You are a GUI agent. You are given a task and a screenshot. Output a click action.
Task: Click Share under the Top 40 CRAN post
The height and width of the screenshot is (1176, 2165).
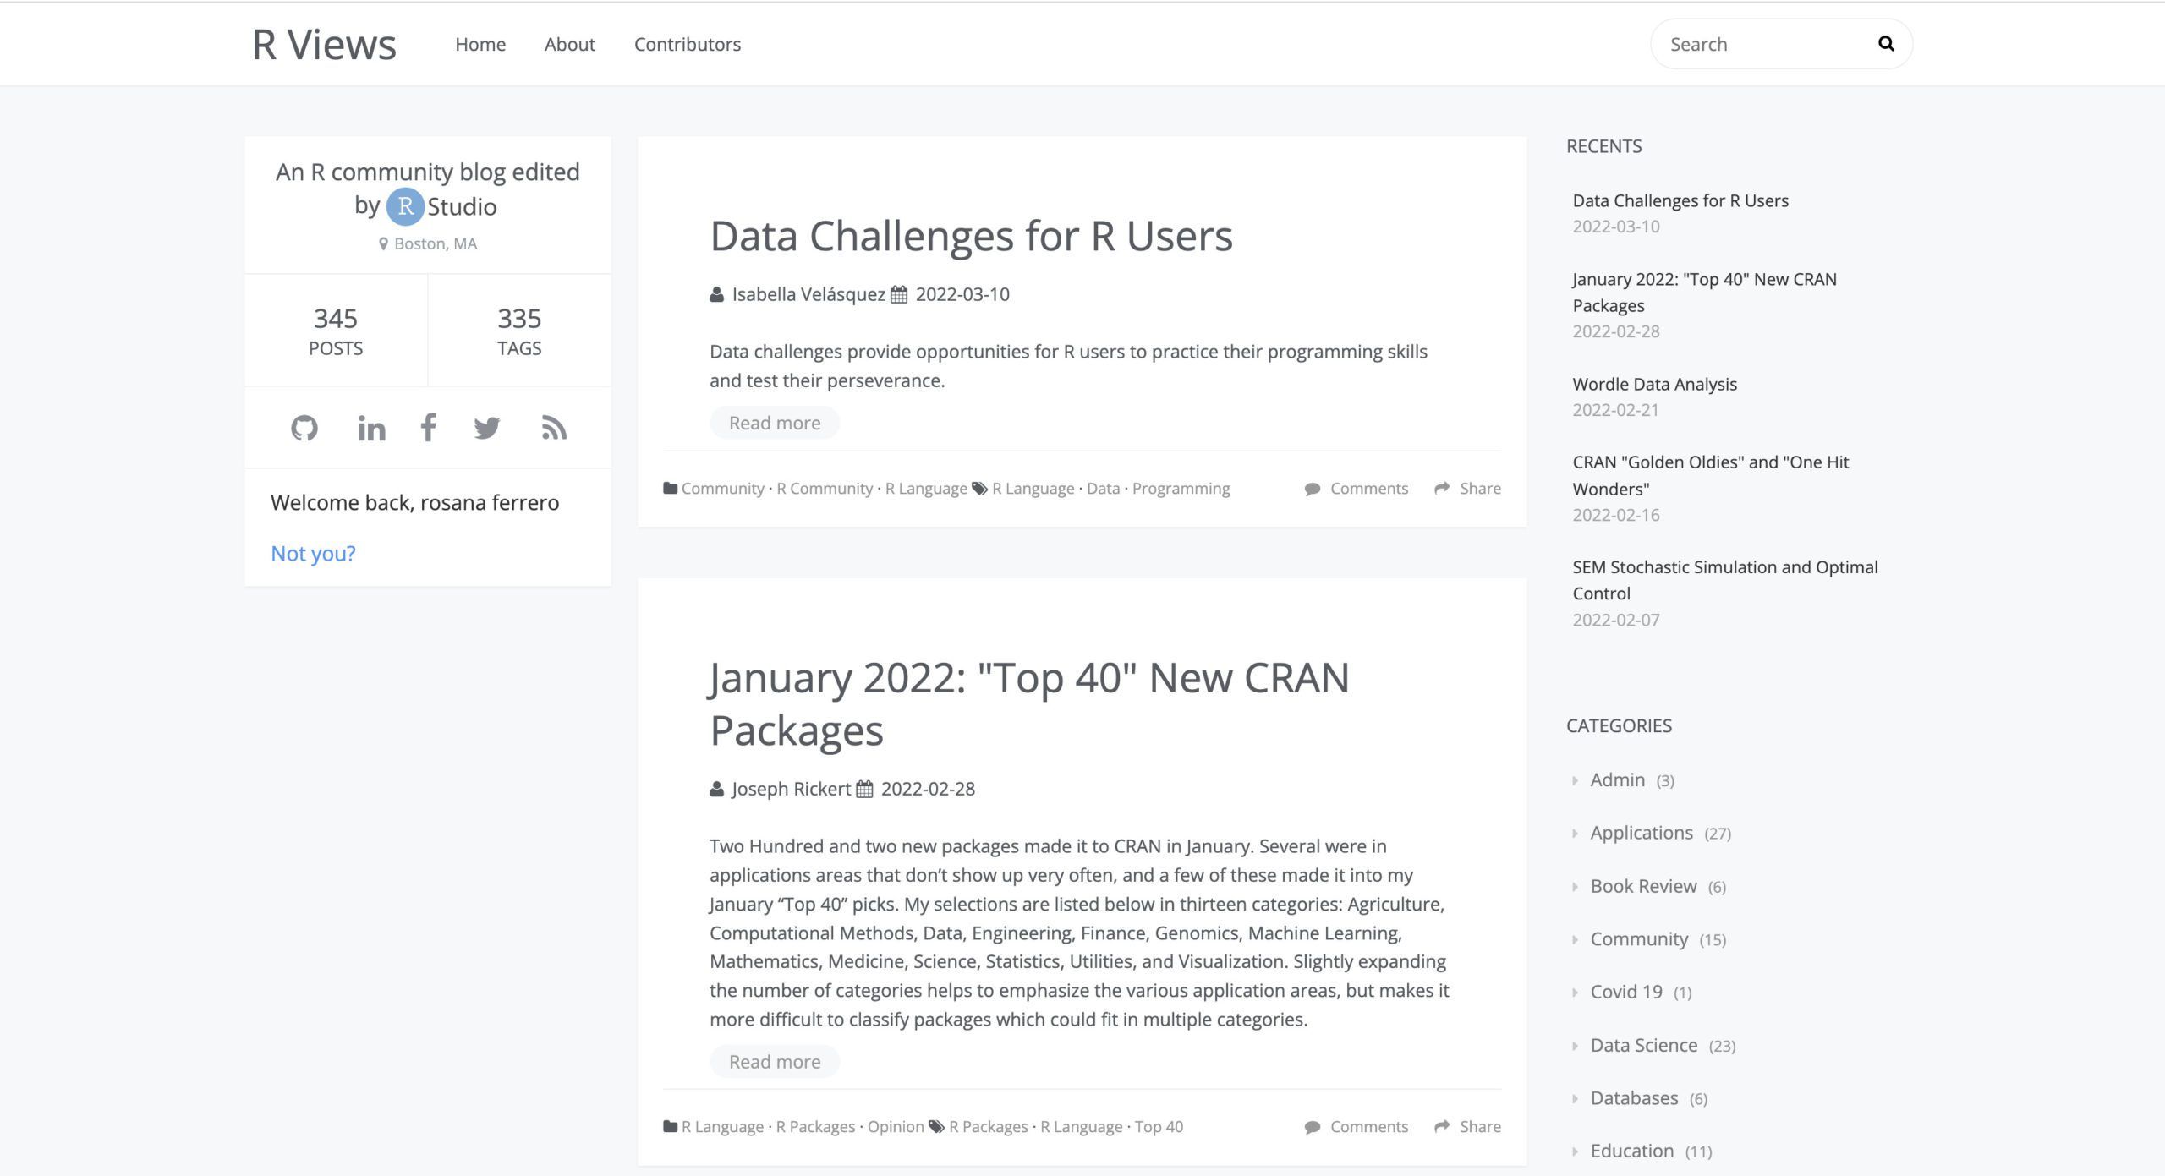1468,1127
